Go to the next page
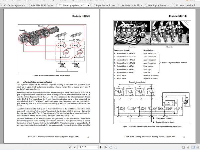The height and width of the screenshot is (150, 200). tap(101, 147)
